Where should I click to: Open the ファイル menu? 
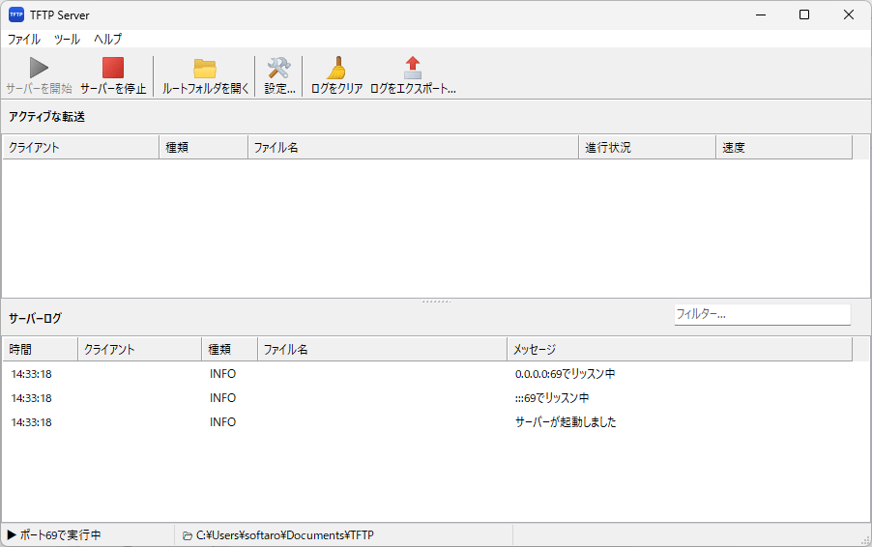tap(24, 40)
